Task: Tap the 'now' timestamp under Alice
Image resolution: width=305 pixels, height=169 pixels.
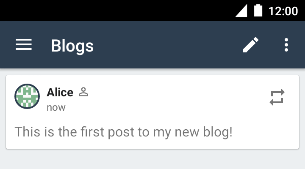Action: coord(56,107)
